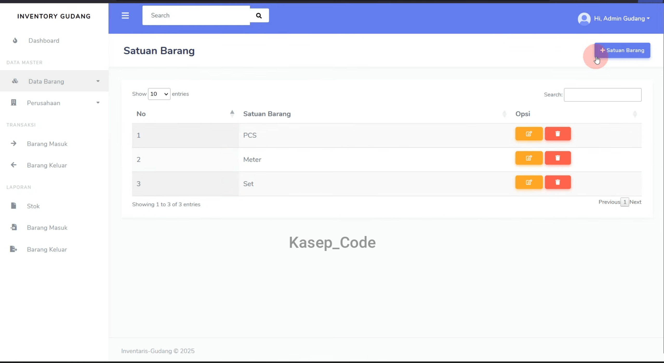This screenshot has width=664, height=363.
Task: Click the INVENTORY GUDANG brand title
Action: pyautogui.click(x=54, y=16)
